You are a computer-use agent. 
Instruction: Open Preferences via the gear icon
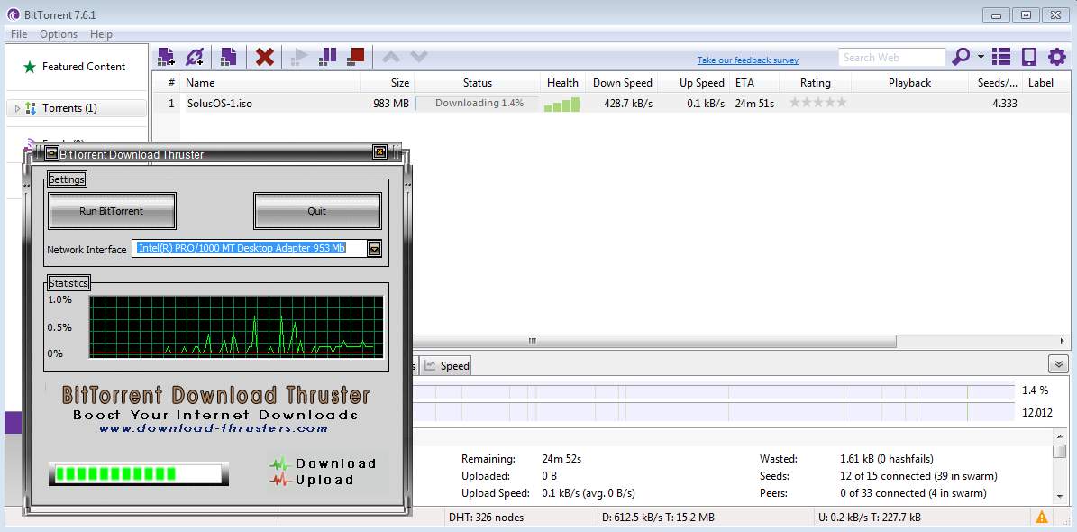(1056, 57)
